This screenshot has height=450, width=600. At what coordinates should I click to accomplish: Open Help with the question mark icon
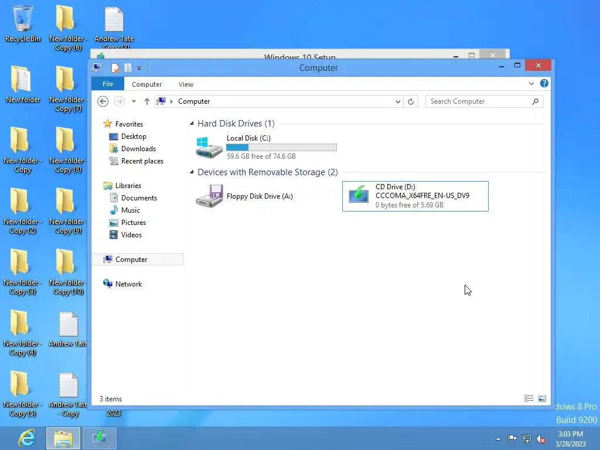tap(544, 83)
